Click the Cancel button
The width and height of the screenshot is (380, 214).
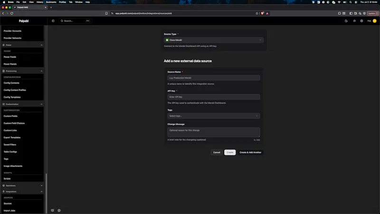click(x=217, y=152)
